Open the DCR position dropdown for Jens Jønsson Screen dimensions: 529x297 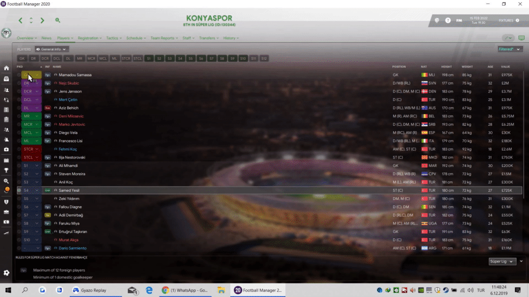(x=31, y=91)
